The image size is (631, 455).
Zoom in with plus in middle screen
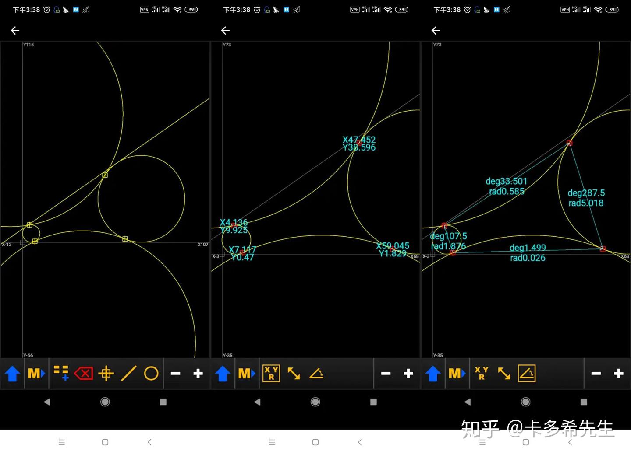point(408,374)
